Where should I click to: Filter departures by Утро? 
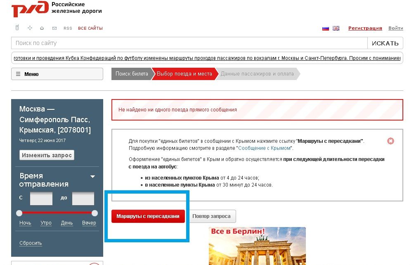point(46,223)
